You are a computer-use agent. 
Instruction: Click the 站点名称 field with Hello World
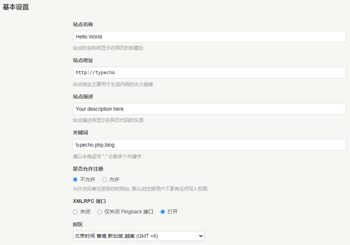click(x=209, y=37)
